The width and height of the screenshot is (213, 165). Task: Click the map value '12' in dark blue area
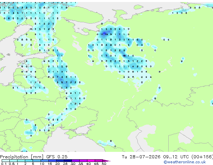[x=106, y=34]
